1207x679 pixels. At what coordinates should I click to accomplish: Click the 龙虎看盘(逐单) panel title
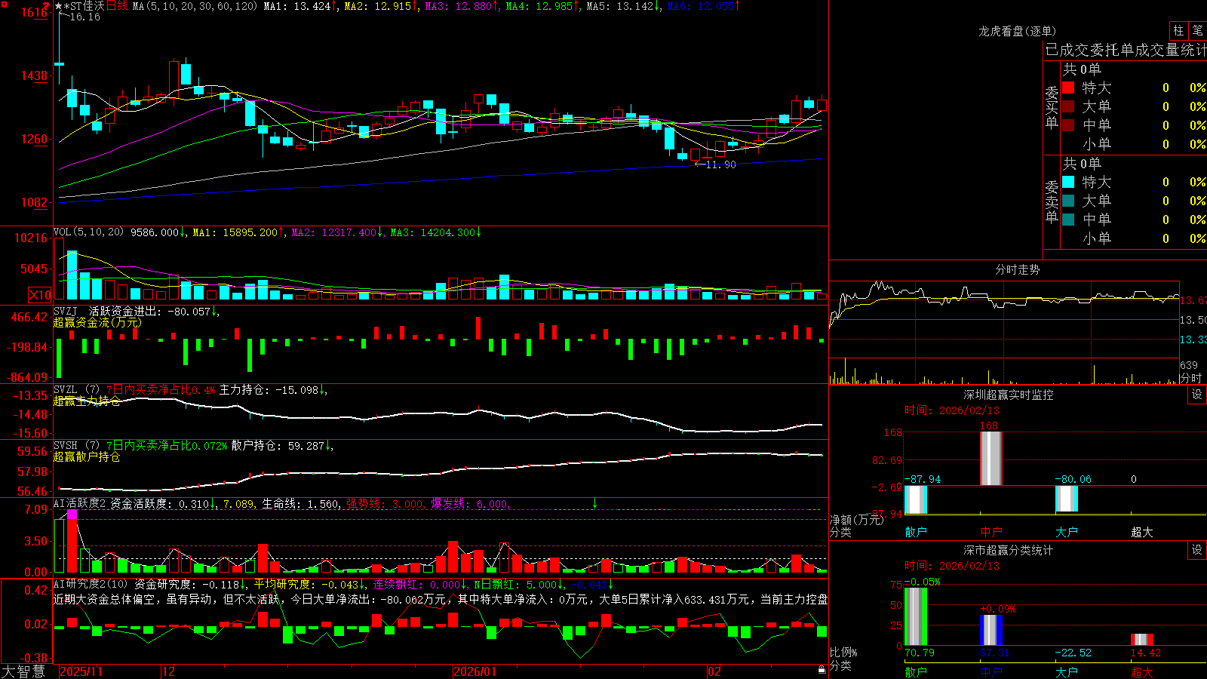click(x=1017, y=31)
